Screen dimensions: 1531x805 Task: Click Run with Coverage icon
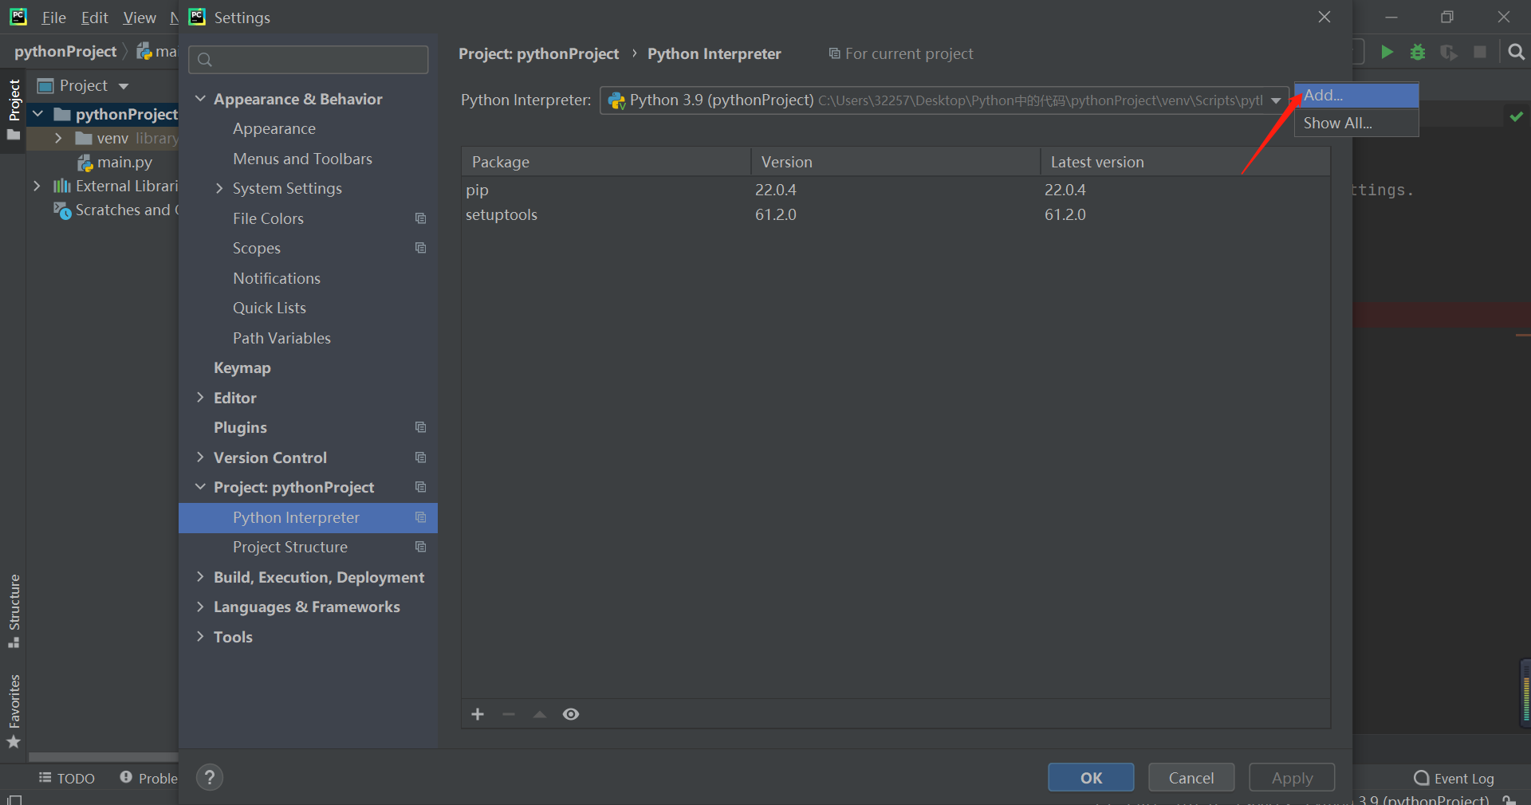[x=1449, y=52]
